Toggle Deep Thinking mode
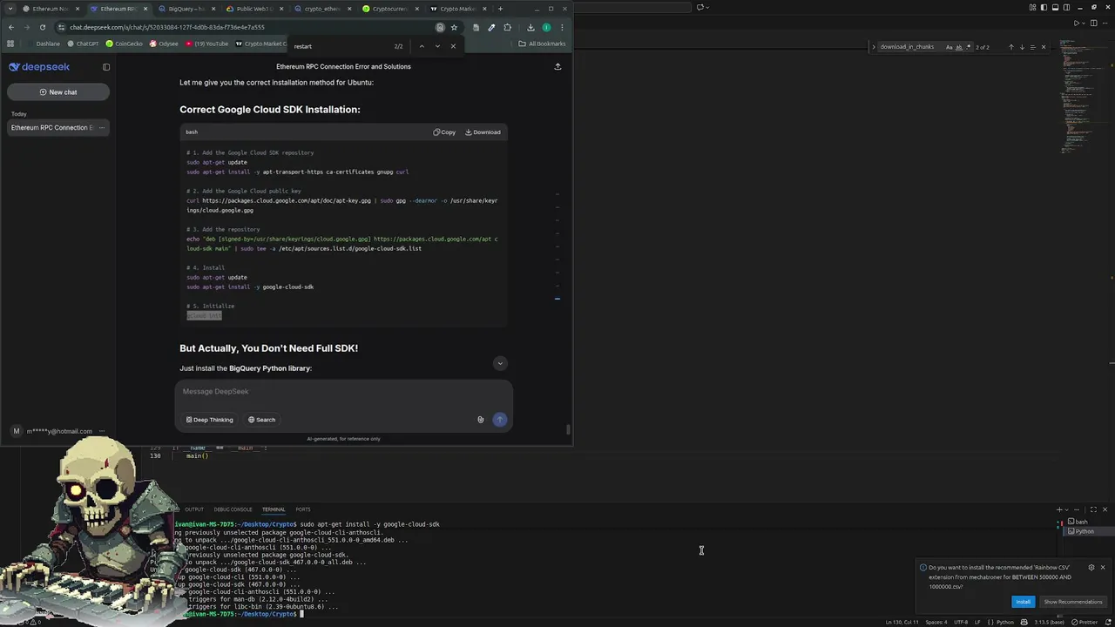 [x=209, y=420]
